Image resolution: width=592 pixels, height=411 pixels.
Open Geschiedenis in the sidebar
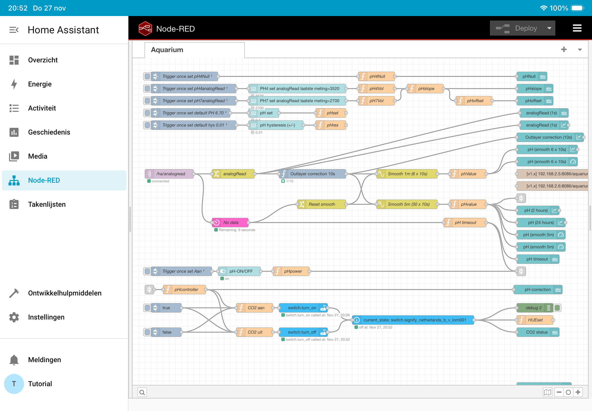point(49,132)
